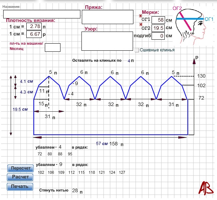
Task: Click the machine density/needle number field
Action: pyautogui.click(x=53, y=47)
